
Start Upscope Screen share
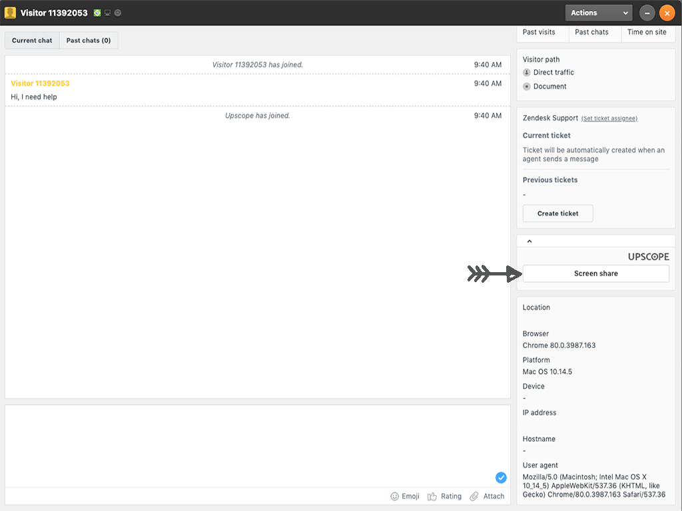click(595, 273)
